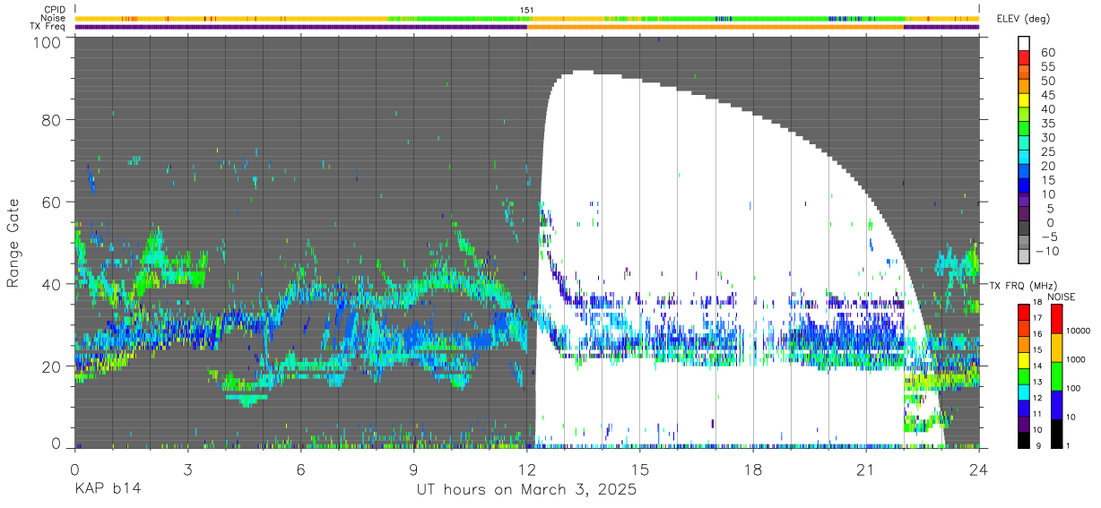The image size is (1101, 508).
Task: Click the ELEV colorbar value 60
Action: 1047,53
